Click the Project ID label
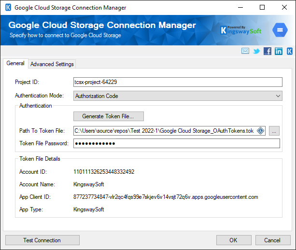 click(27, 82)
